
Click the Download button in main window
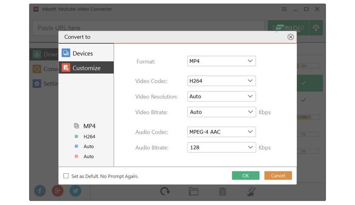(288, 28)
